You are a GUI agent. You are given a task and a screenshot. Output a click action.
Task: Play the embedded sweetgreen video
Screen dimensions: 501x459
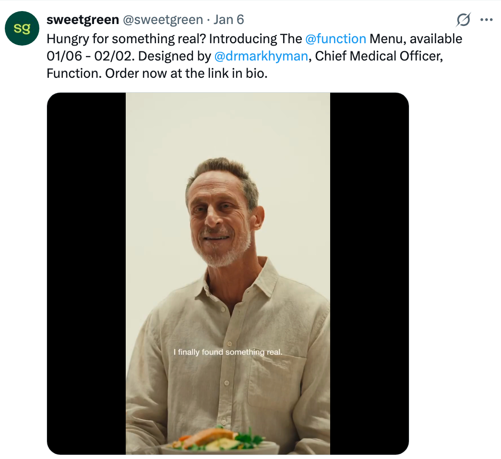click(227, 273)
